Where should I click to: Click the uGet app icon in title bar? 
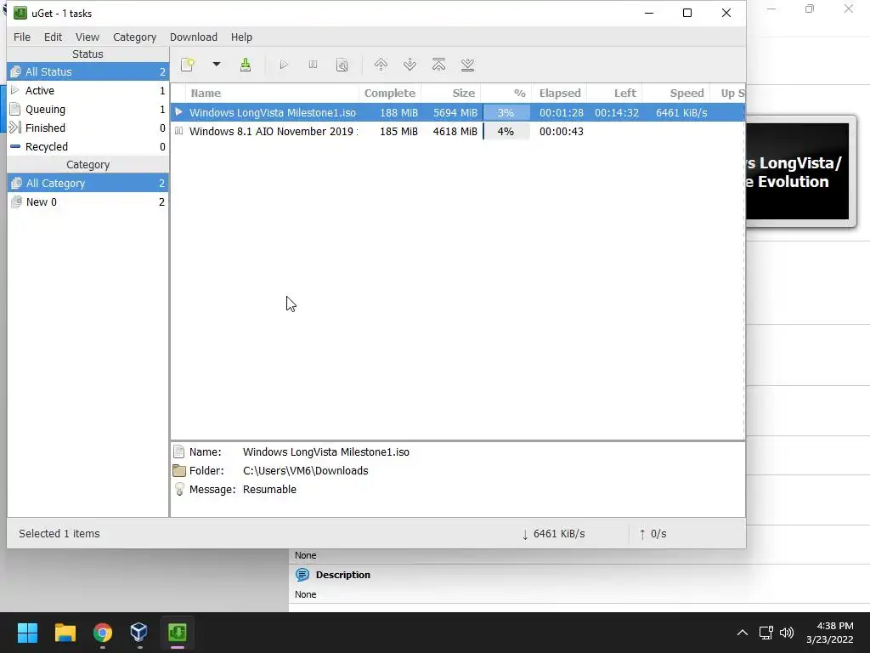pyautogui.click(x=20, y=13)
